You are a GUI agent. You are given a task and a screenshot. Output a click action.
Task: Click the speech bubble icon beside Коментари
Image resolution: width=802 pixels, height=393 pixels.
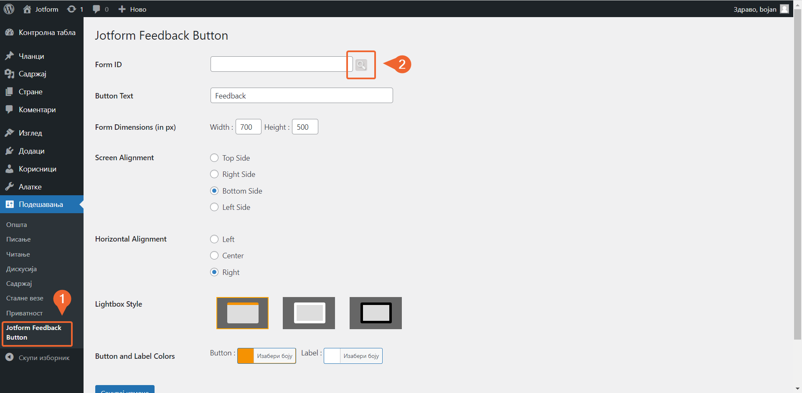coord(9,109)
